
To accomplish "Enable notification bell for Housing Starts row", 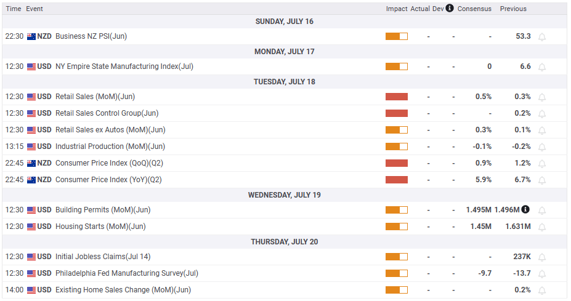I will click(543, 227).
